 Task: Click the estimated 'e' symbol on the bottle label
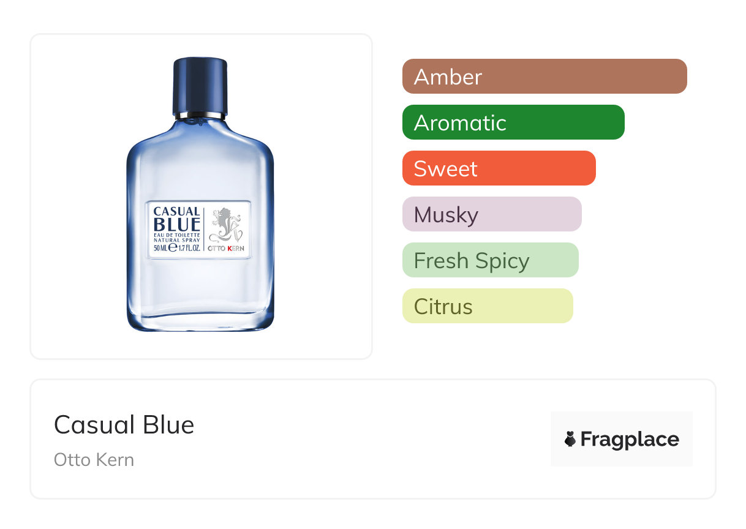(173, 248)
